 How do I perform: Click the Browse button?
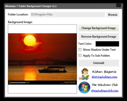pos(113,15)
